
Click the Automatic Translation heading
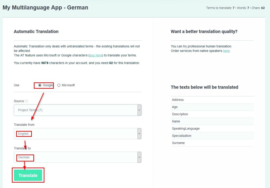36,31
